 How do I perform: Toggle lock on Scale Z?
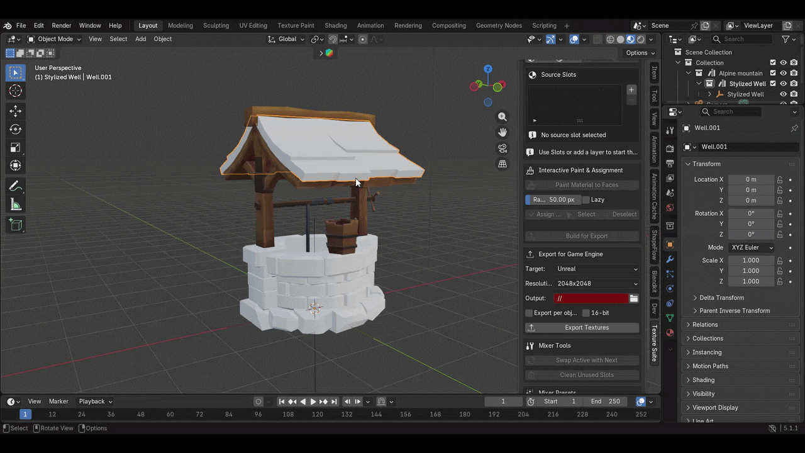tap(780, 281)
